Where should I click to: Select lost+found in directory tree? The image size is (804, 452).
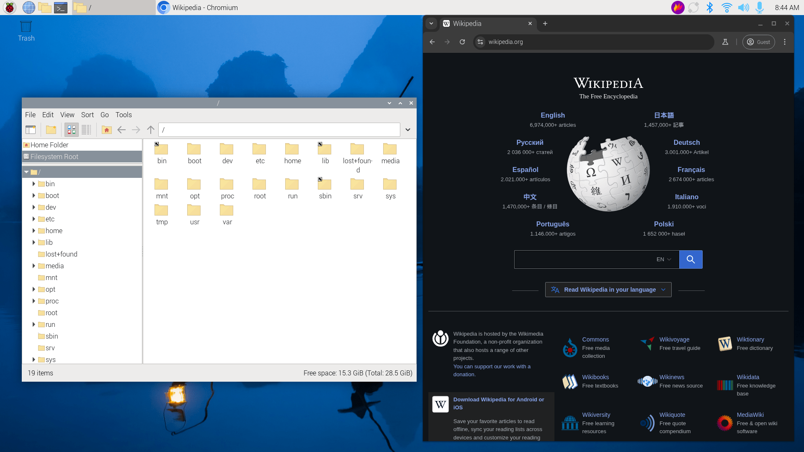click(61, 254)
